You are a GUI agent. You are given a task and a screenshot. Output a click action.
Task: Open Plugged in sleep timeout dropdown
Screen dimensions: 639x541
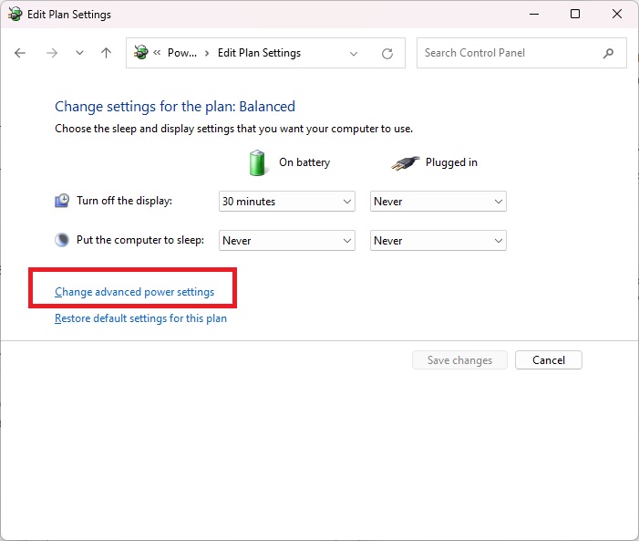click(438, 240)
